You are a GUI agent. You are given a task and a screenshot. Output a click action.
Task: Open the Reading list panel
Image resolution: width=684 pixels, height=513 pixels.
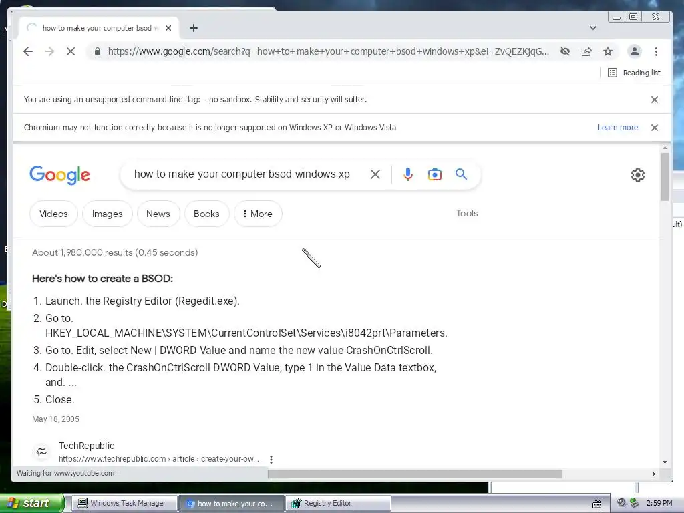point(635,73)
